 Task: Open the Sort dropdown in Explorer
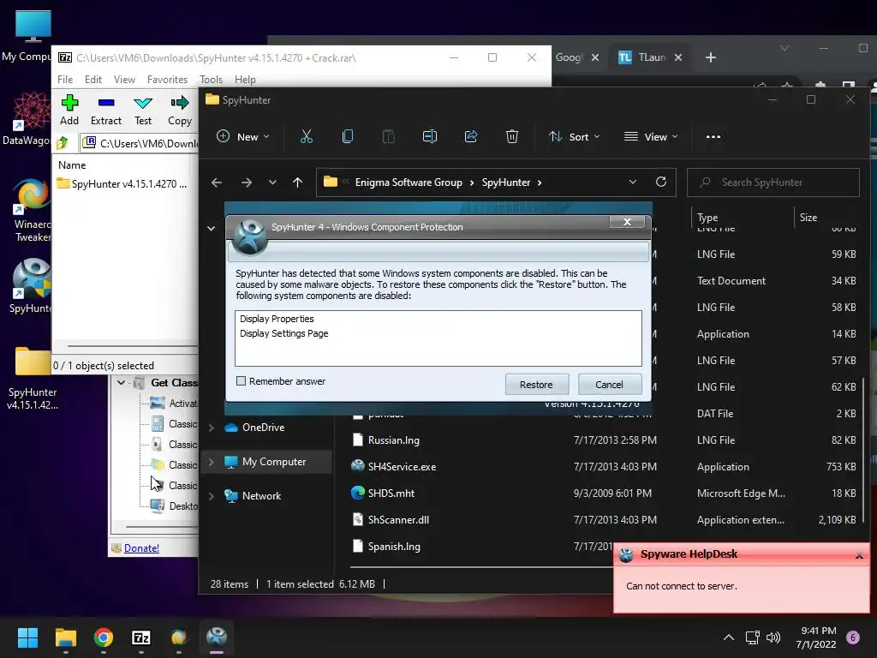coord(575,136)
